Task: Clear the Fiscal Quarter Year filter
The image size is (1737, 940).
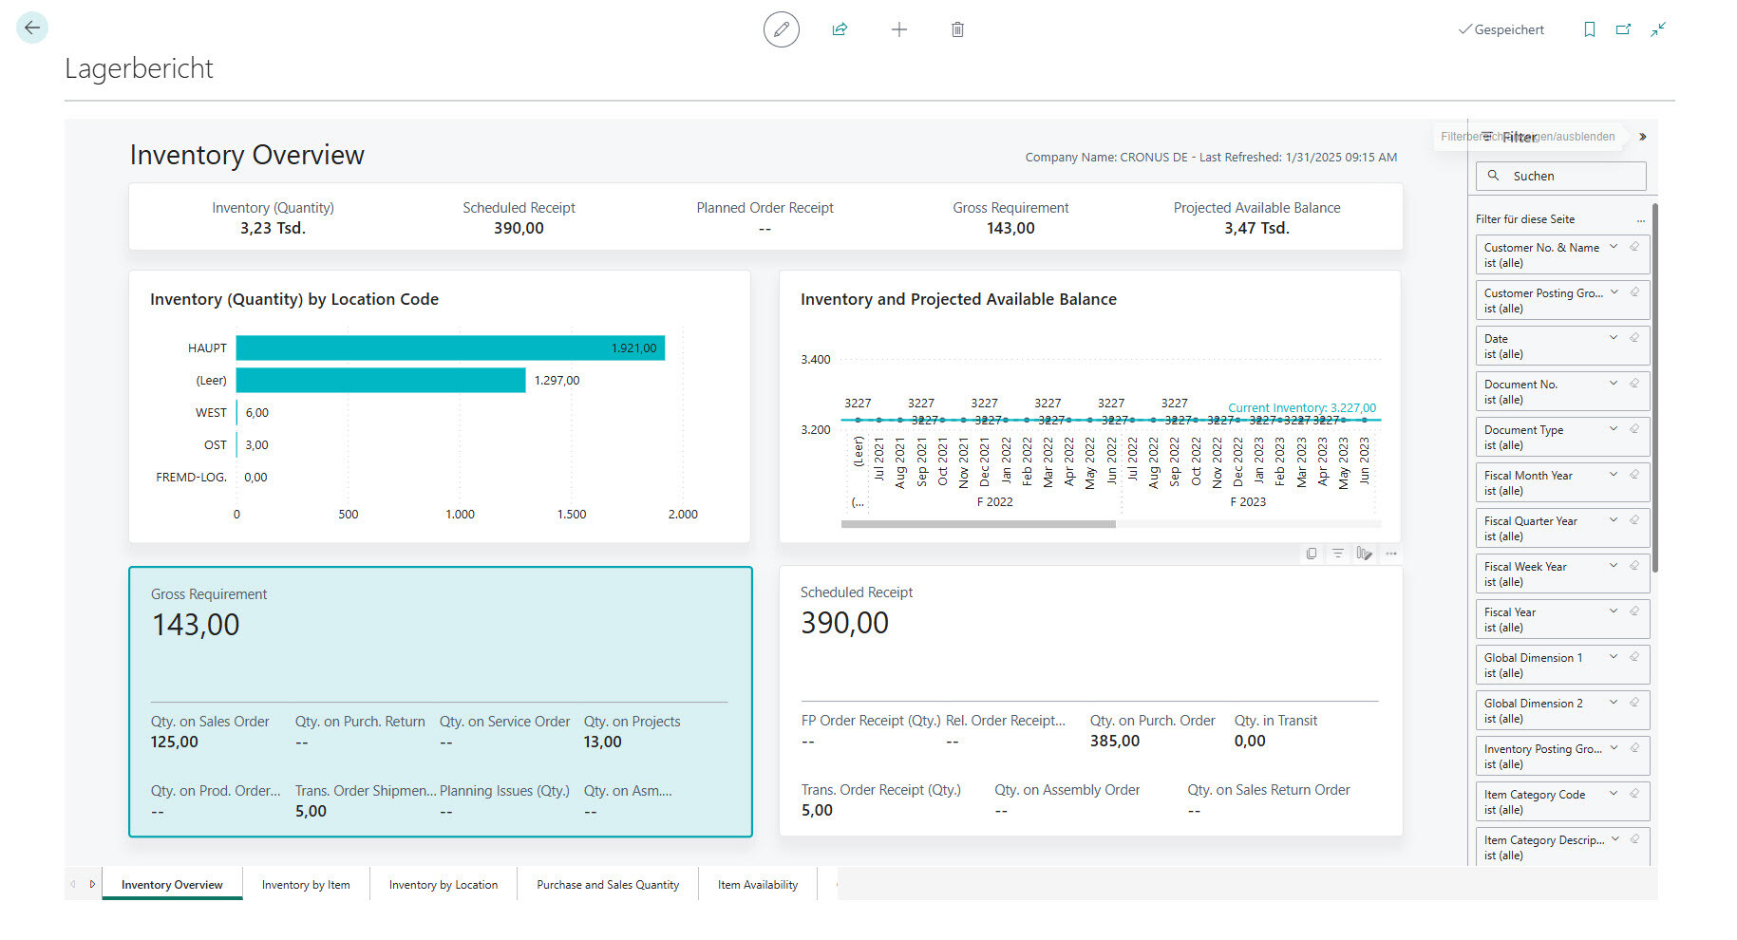Action: pos(1634,520)
